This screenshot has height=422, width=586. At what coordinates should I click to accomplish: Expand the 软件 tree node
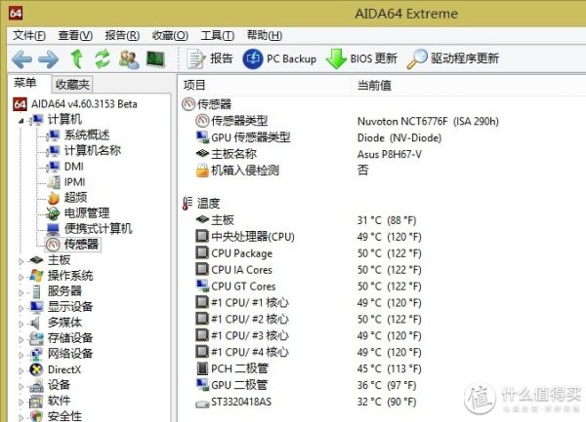pyautogui.click(x=21, y=403)
